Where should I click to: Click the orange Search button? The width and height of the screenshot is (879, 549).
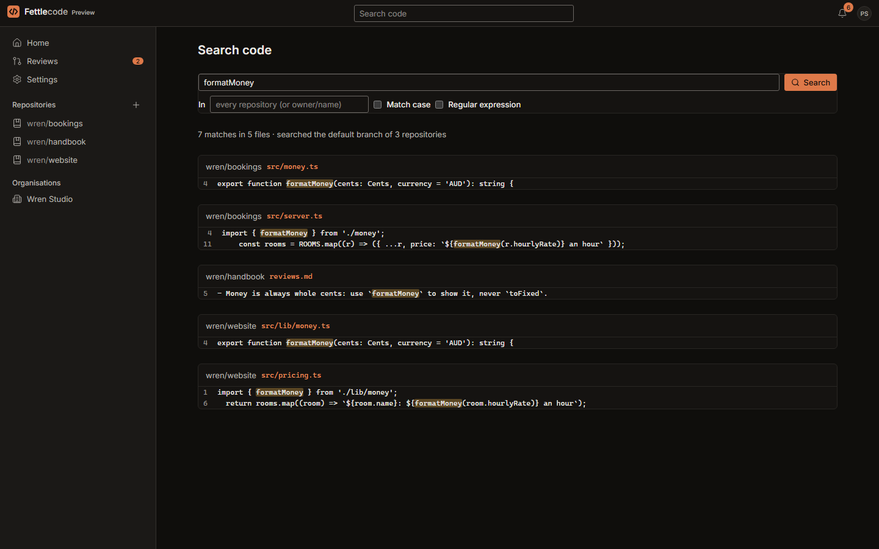pos(811,82)
